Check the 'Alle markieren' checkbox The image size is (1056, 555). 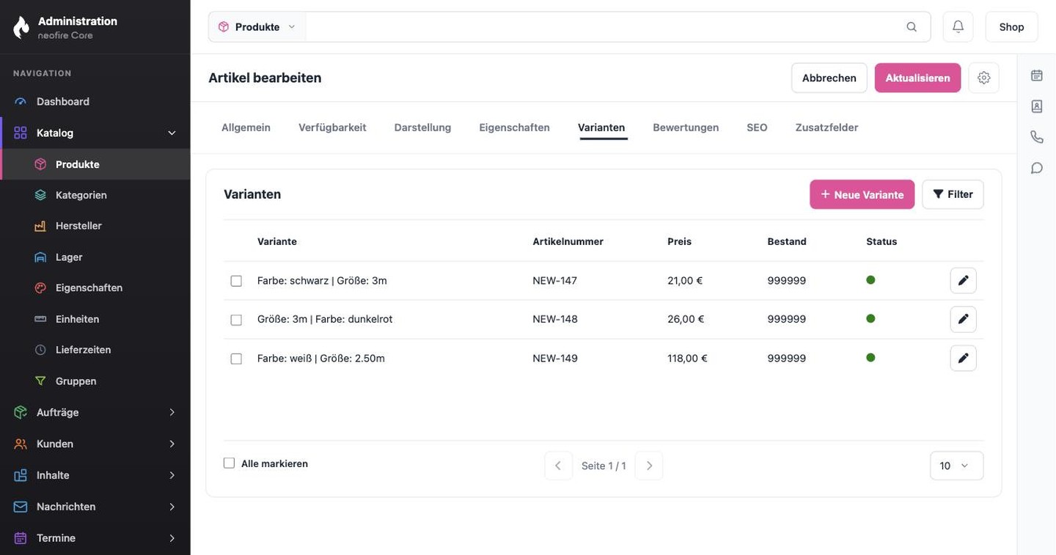pyautogui.click(x=229, y=463)
